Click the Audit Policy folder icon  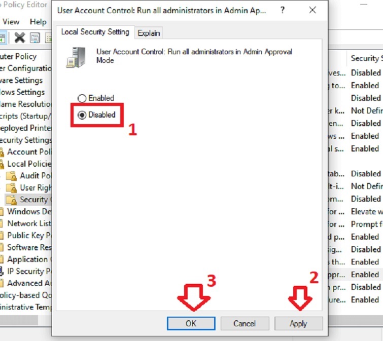[x=11, y=176]
